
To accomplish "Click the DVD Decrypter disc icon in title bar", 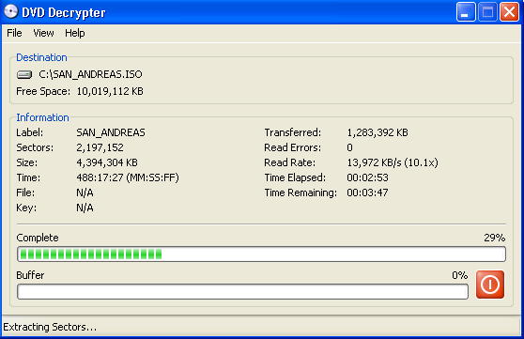I will tap(10, 11).
